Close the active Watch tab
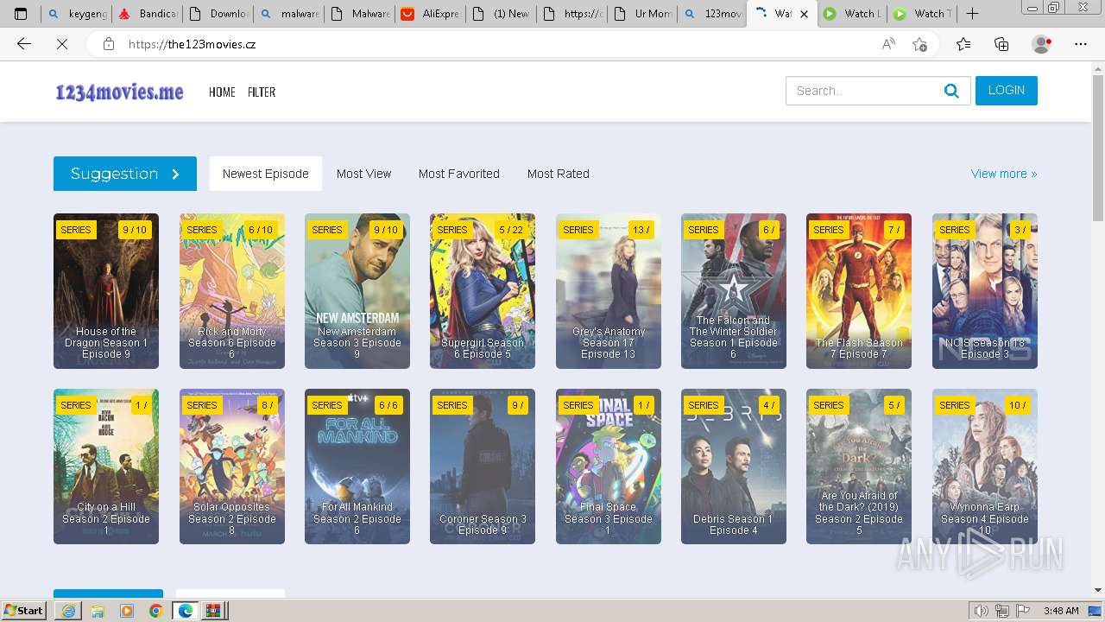The width and height of the screenshot is (1105, 622). (805, 14)
